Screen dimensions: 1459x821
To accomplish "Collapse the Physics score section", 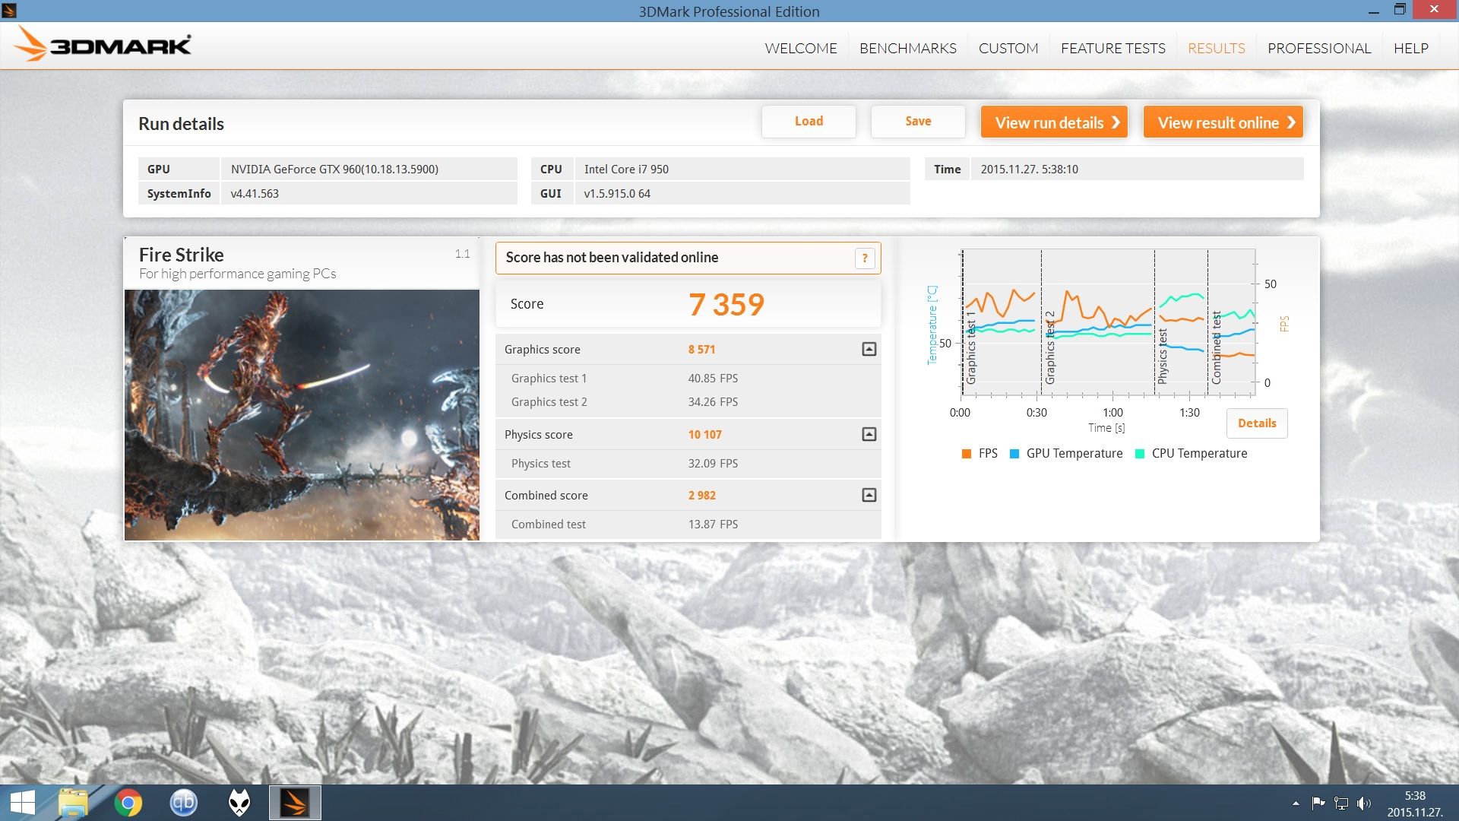I will 869,434.
